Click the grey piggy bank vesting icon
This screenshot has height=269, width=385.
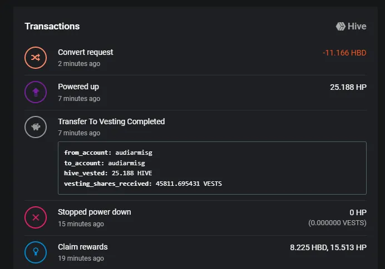pos(36,127)
